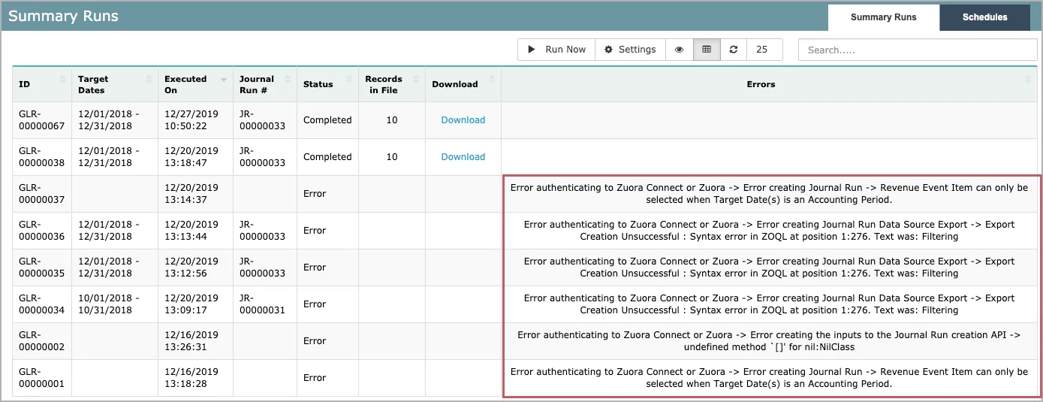Click the 12/16/2019 13:26:31 executed time

pos(191,341)
